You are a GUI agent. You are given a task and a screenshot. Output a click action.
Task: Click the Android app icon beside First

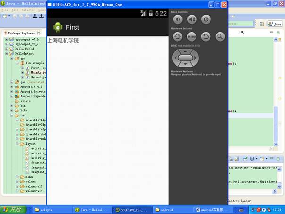(x=58, y=27)
